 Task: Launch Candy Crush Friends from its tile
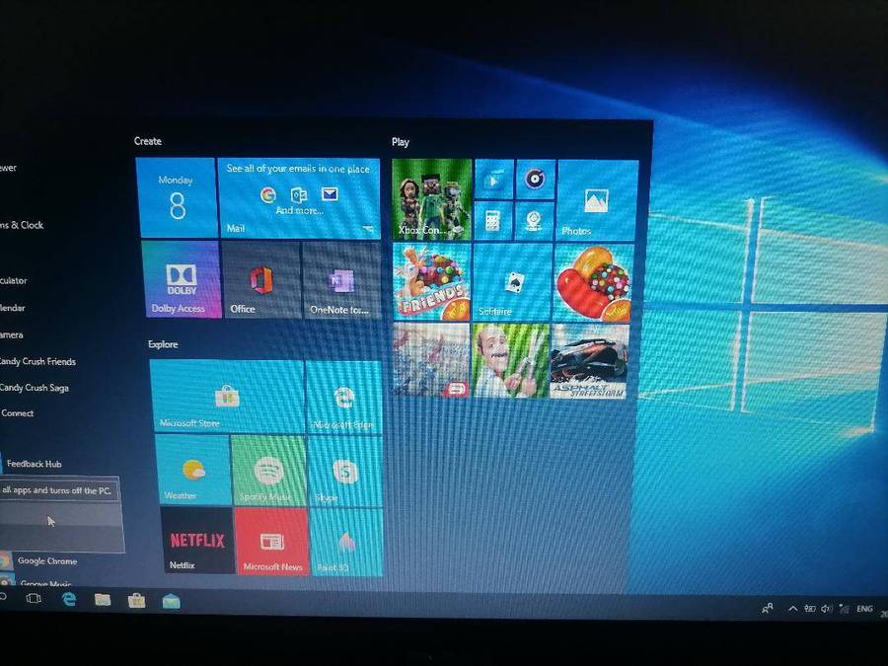point(431,281)
